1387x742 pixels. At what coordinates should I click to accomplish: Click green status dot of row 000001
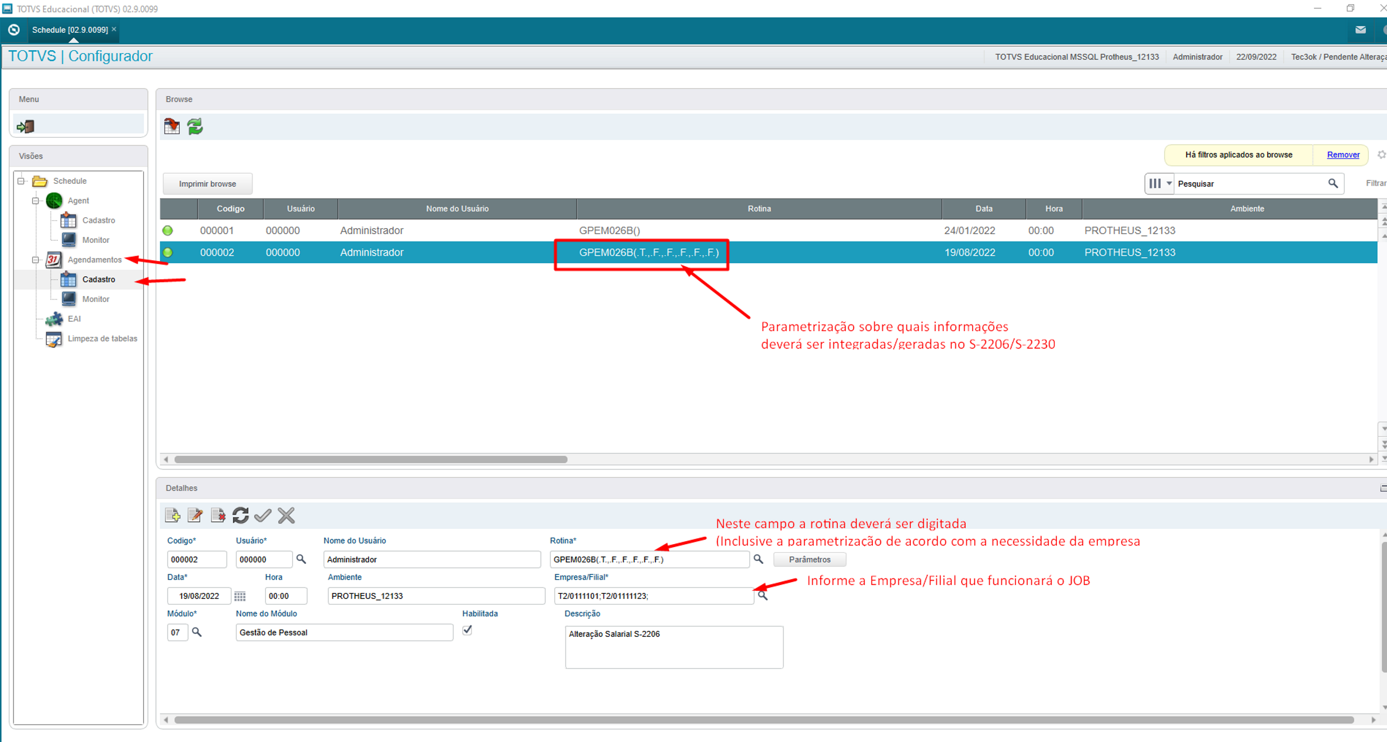[168, 231]
